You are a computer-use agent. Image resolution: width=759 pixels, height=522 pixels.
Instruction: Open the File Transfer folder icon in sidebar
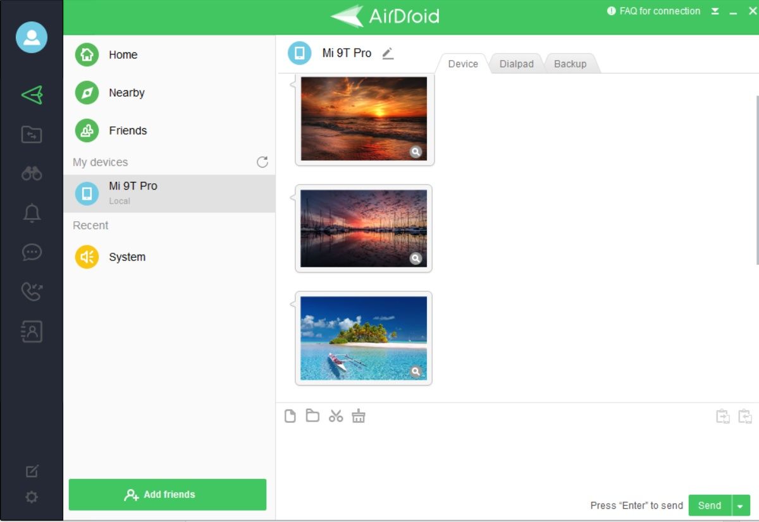click(x=31, y=135)
